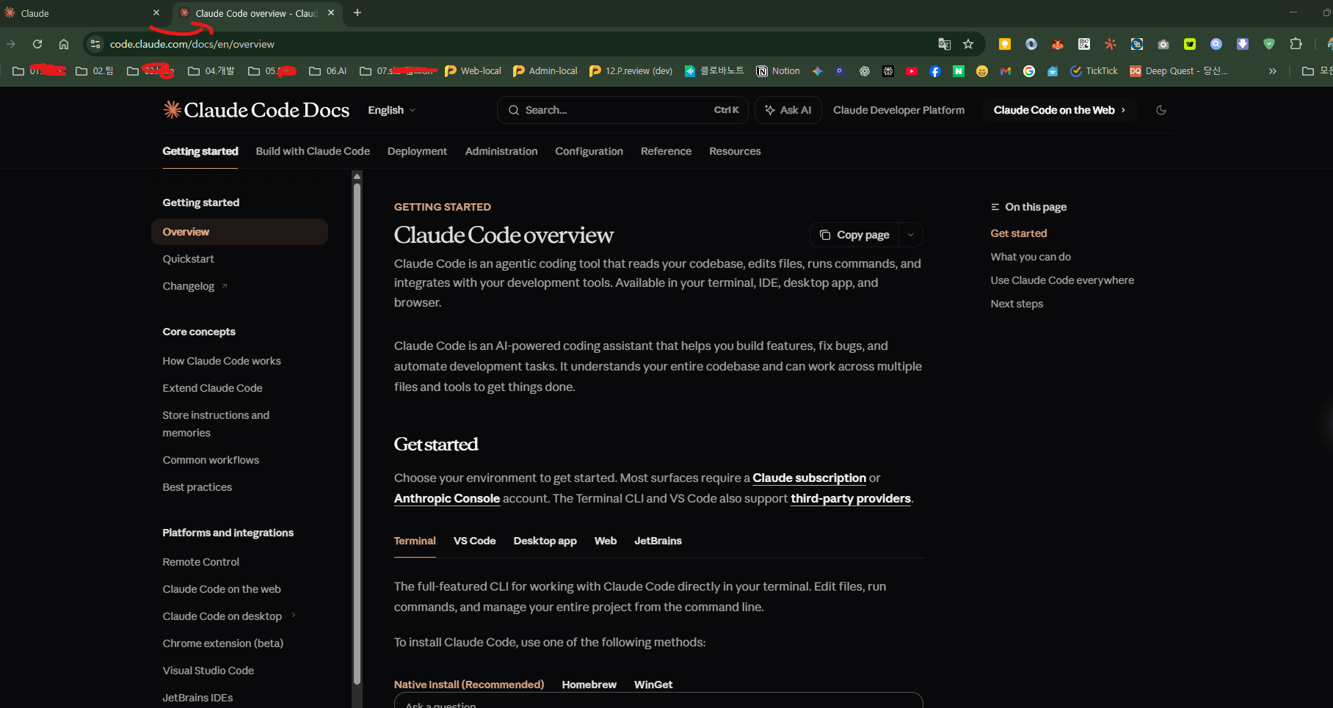Open the TickTick bookmark
1333x708 pixels.
point(1094,71)
